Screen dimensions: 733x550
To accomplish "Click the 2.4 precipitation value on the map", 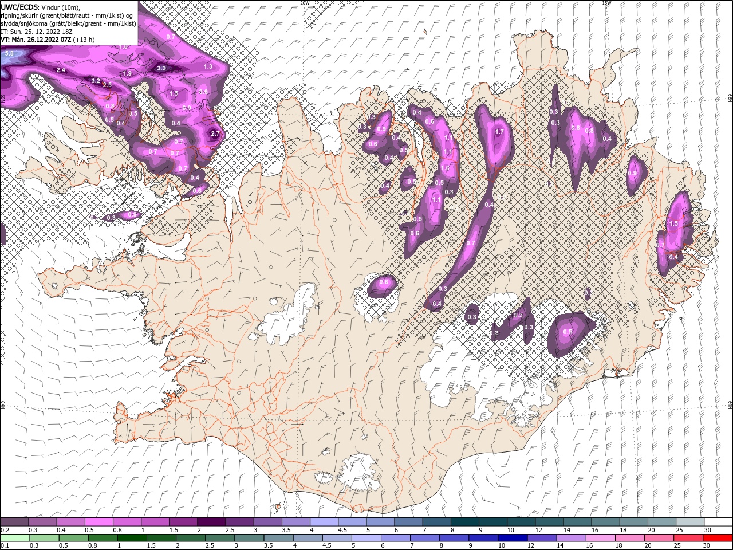I will pos(61,70).
